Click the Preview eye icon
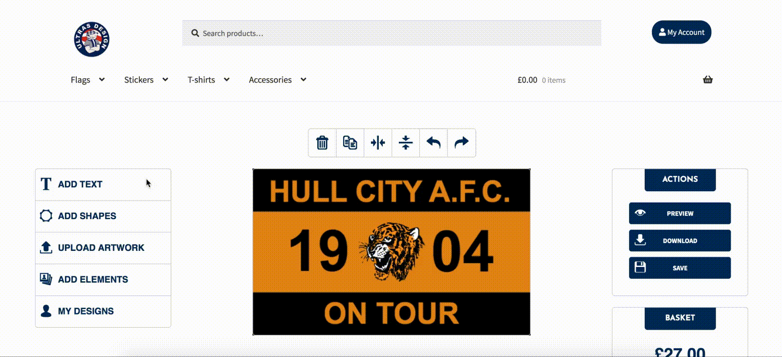Image resolution: width=782 pixels, height=357 pixels. [x=640, y=213]
